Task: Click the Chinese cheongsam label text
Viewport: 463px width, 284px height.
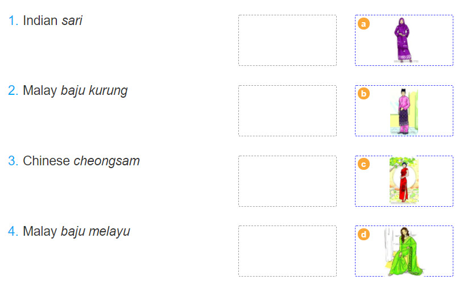Action: [x=81, y=161]
